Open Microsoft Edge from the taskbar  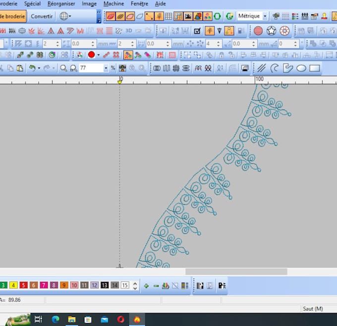point(56,320)
